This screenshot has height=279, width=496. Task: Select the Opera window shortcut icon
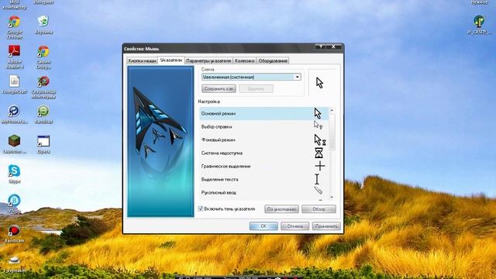click(43, 141)
